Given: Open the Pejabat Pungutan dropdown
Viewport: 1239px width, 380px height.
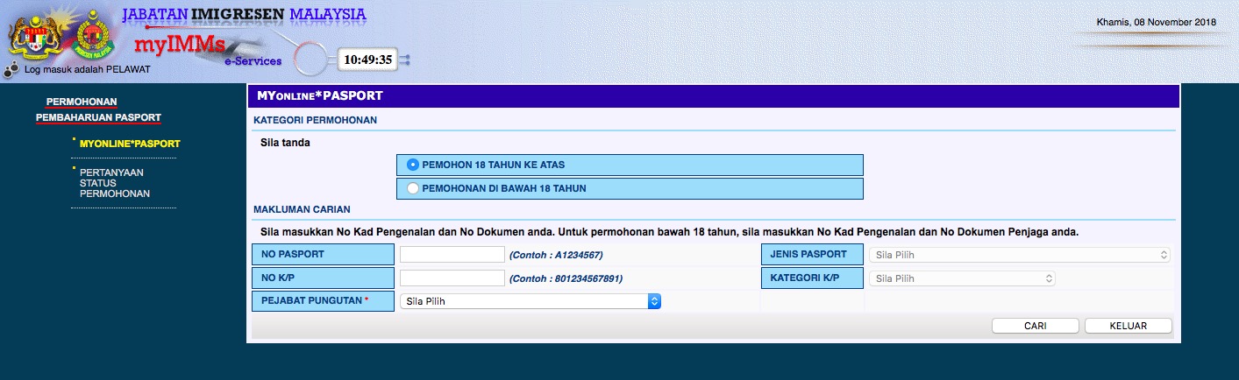Looking at the screenshot, I should point(530,301).
